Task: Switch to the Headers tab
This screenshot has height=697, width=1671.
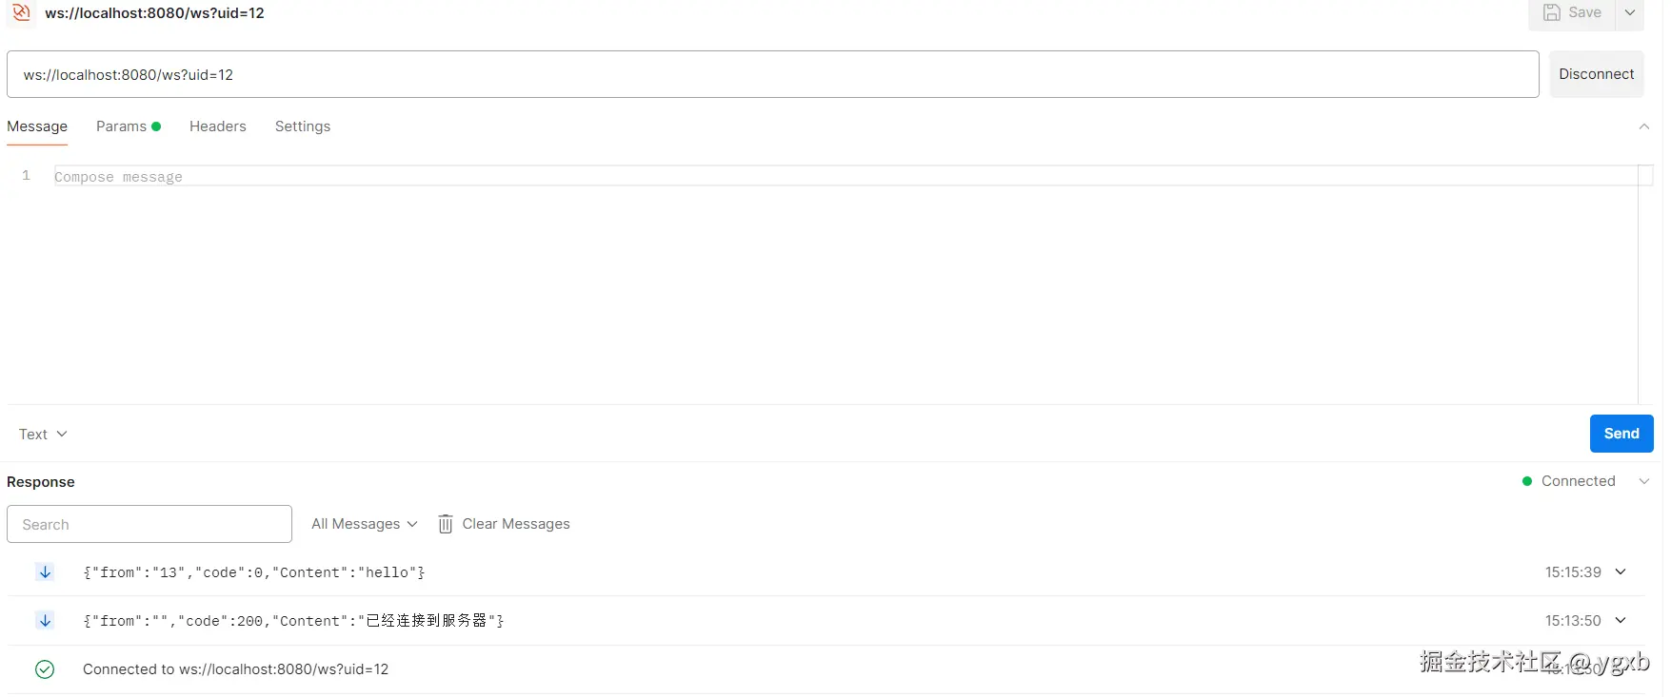Action: 217,126
